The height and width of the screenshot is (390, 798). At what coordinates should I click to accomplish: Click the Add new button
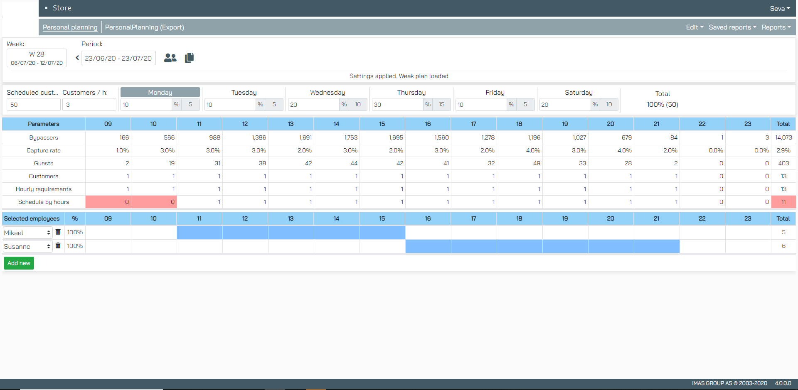click(x=19, y=263)
